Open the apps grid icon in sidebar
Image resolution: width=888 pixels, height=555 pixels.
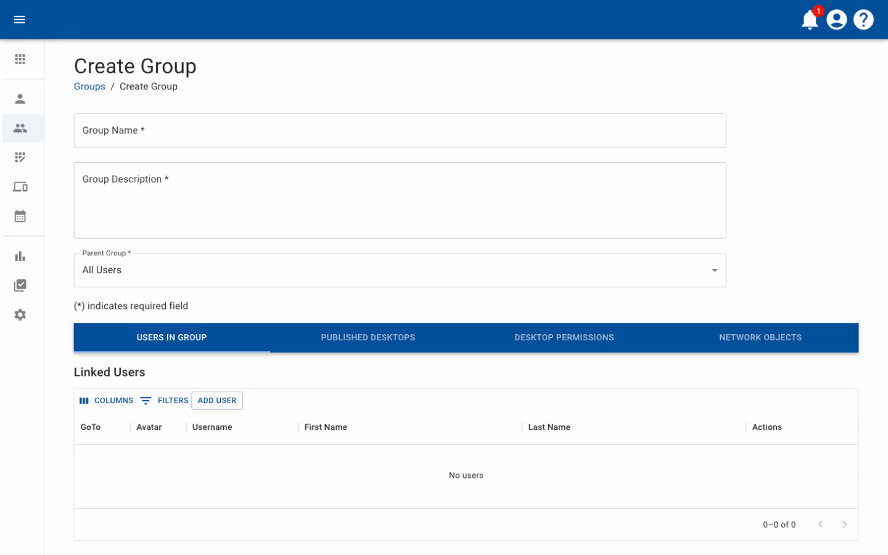20,59
